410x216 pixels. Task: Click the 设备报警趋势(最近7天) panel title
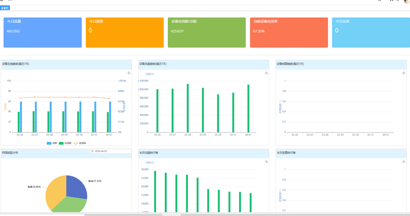[290, 64]
